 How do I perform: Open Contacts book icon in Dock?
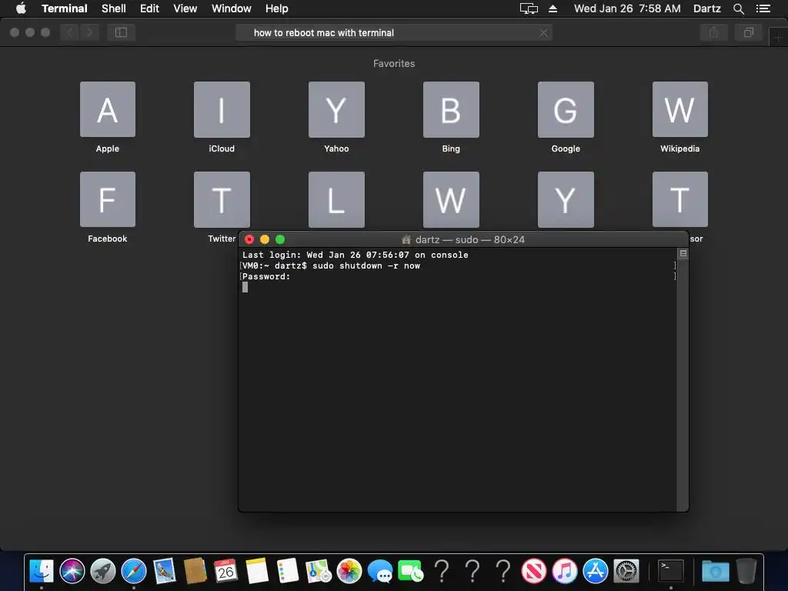(x=195, y=571)
